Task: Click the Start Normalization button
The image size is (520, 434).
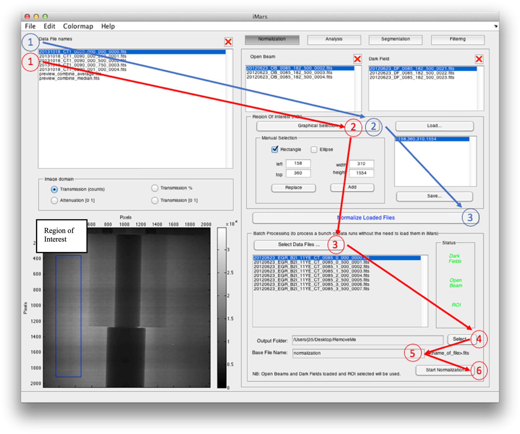Action: click(x=444, y=370)
